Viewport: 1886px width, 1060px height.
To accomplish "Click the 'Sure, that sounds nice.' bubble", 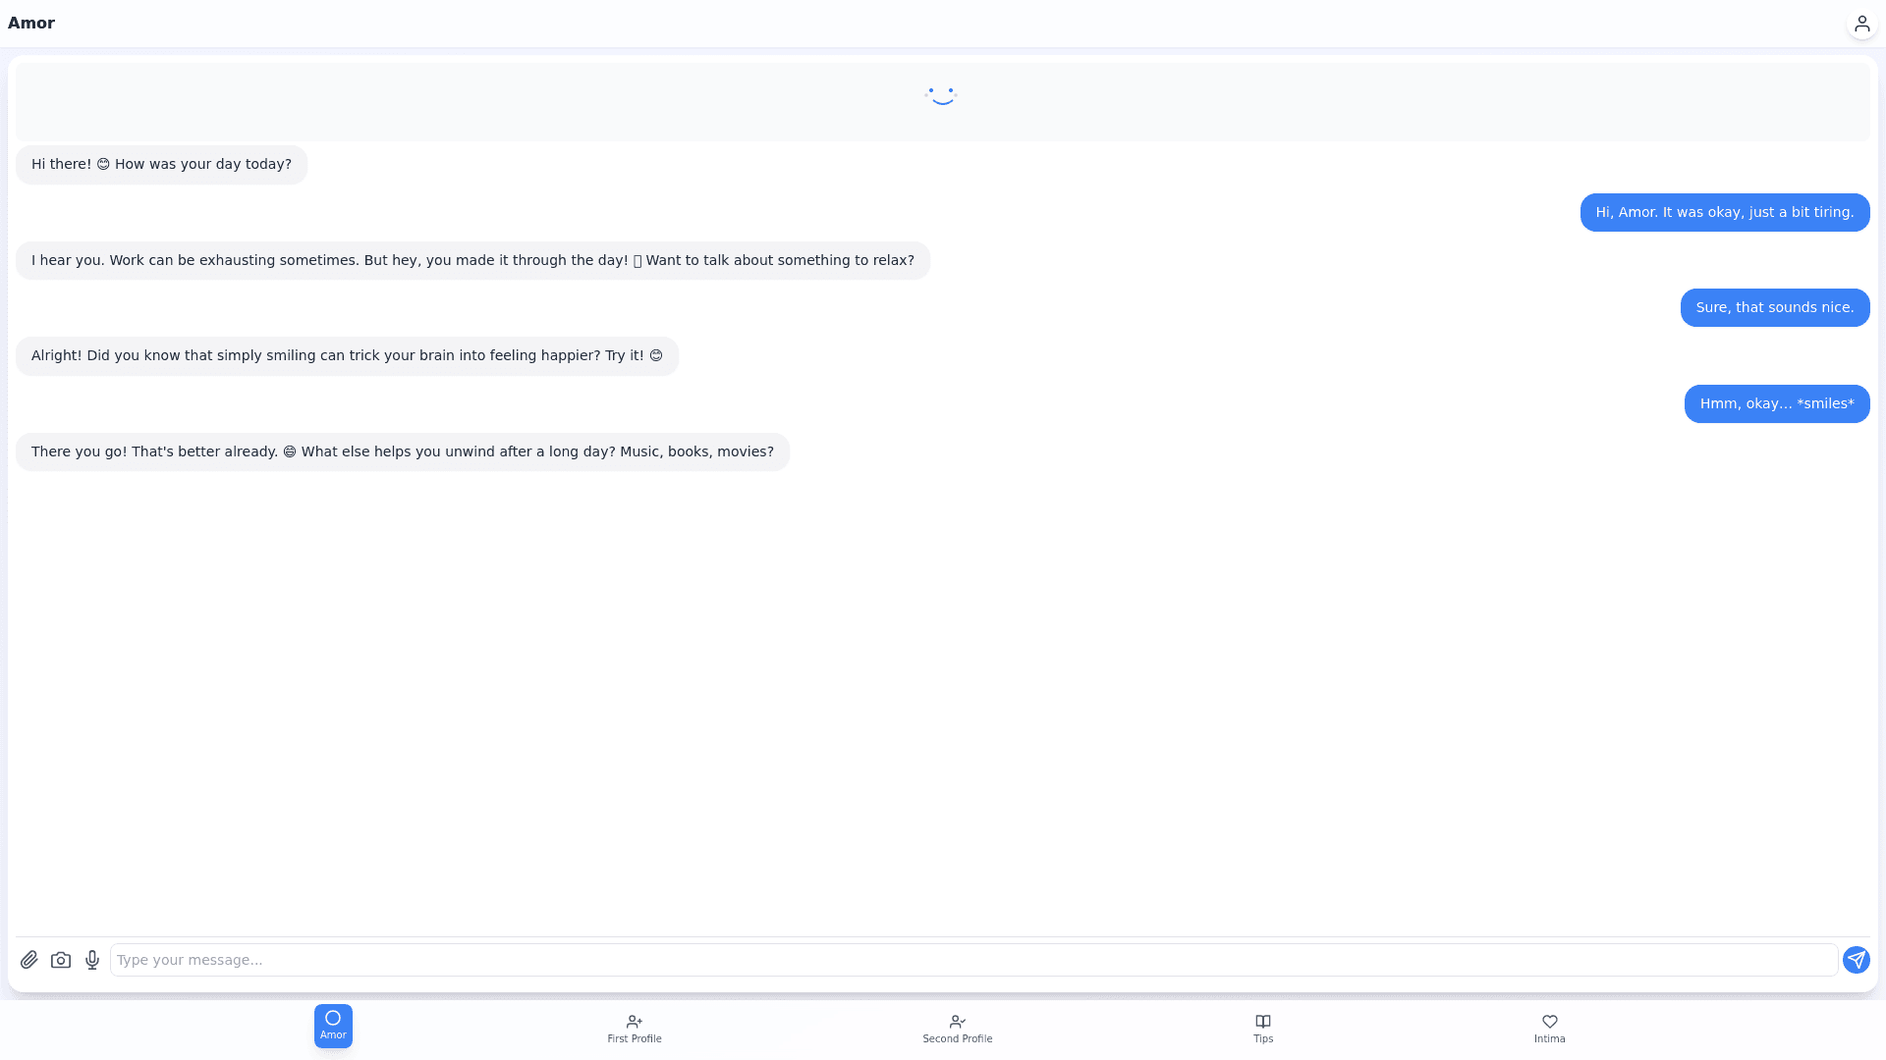I will pos(1774,308).
